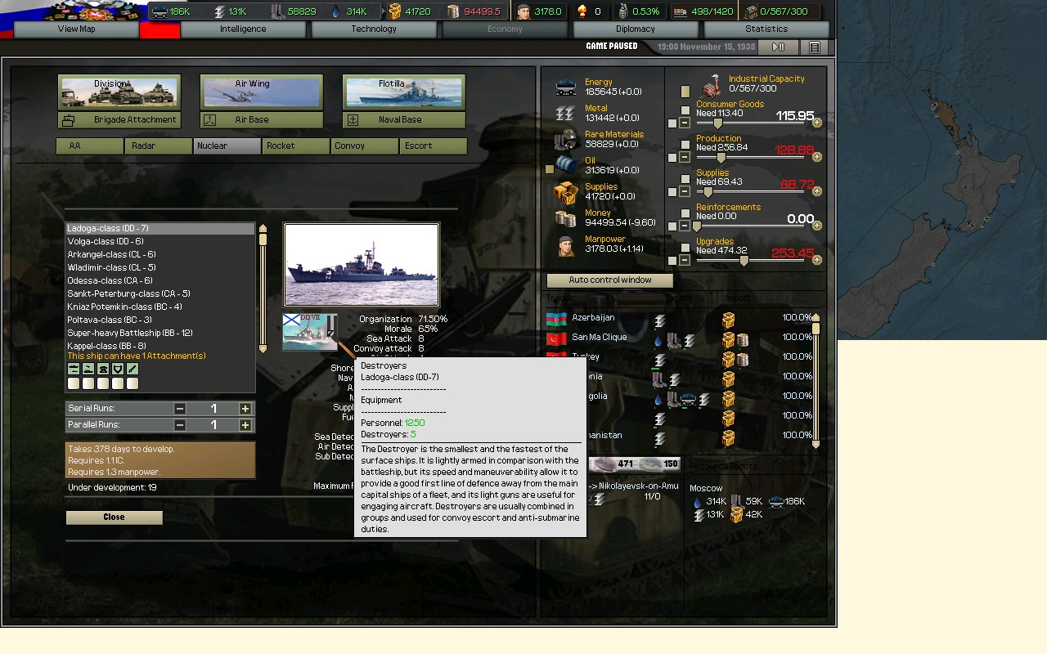The width and height of the screenshot is (1047, 654).
Task: Increase Serial Runs with plus button
Action: click(245, 409)
